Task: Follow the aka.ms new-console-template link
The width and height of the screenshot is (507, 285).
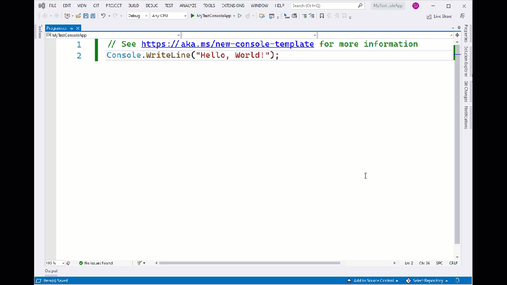Action: coord(227,44)
